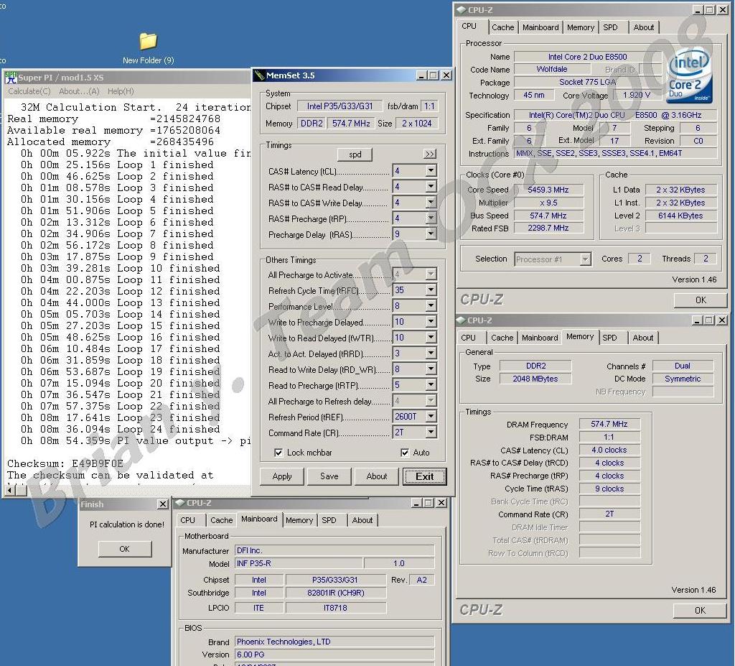The height and width of the screenshot is (666, 735).
Task: Switch to About tab in top CPU-Z
Action: (x=644, y=27)
